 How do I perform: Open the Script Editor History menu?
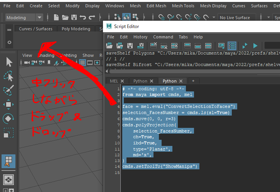(140, 37)
